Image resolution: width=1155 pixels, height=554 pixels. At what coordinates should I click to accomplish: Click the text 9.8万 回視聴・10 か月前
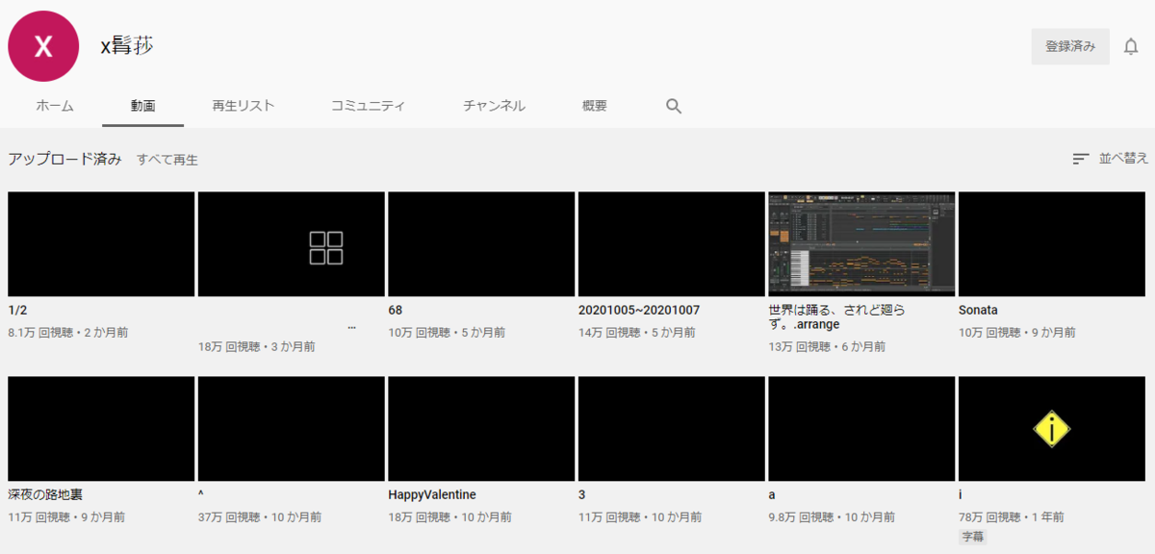click(834, 517)
